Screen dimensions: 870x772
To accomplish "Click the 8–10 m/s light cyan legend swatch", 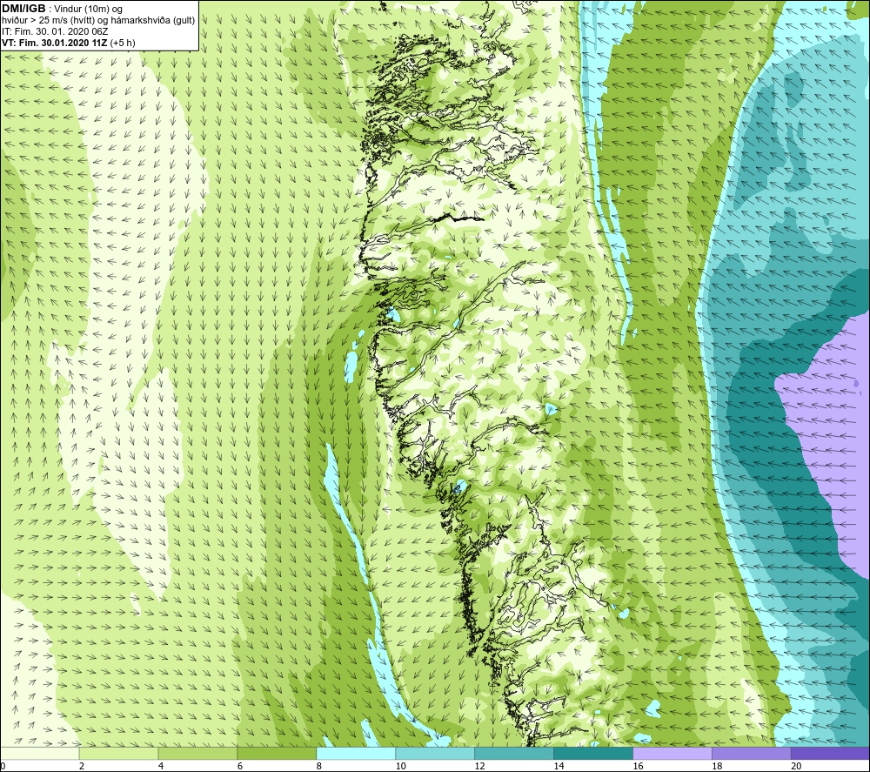I will 356,753.
